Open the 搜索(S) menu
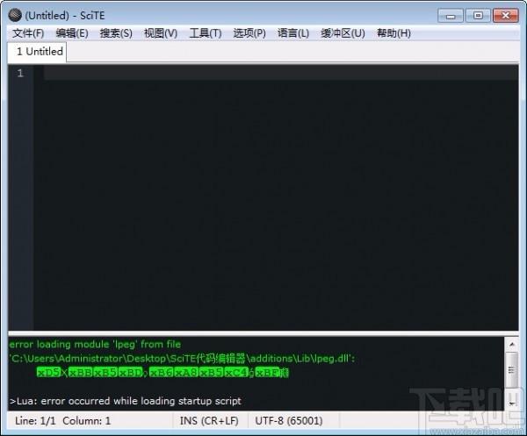 (116, 33)
